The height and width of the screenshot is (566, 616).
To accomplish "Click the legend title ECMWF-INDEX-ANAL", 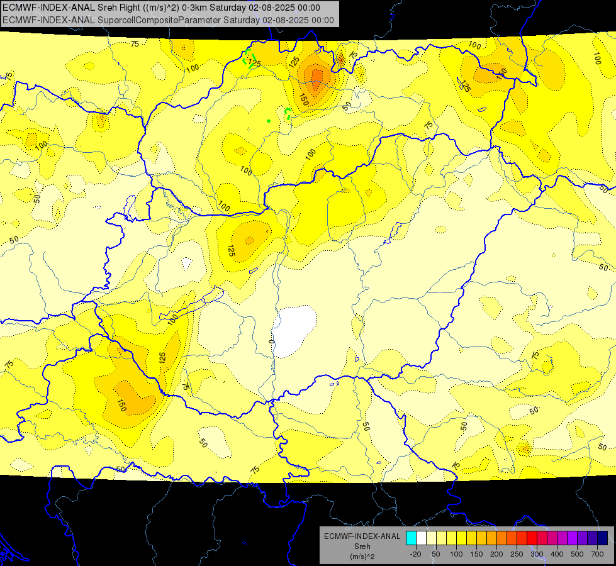I will pos(362,536).
